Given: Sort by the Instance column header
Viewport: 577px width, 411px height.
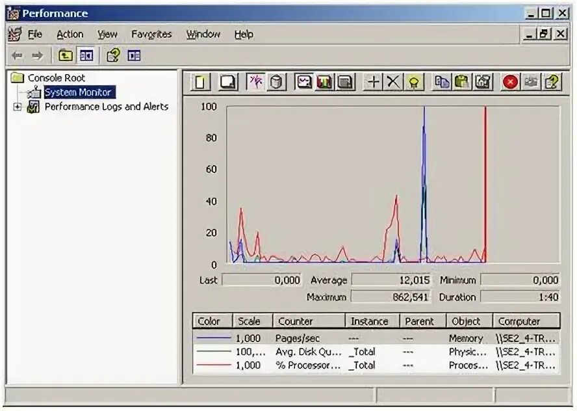Looking at the screenshot, I should pyautogui.click(x=372, y=321).
